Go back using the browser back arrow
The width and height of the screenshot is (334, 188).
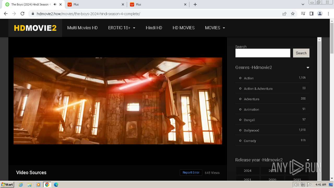6,14
